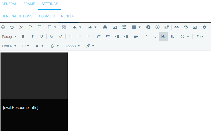Image resolution: width=211 pixels, height=135 pixels.
Task: Toggle underline formatting
Action: pyautogui.click(x=42, y=37)
